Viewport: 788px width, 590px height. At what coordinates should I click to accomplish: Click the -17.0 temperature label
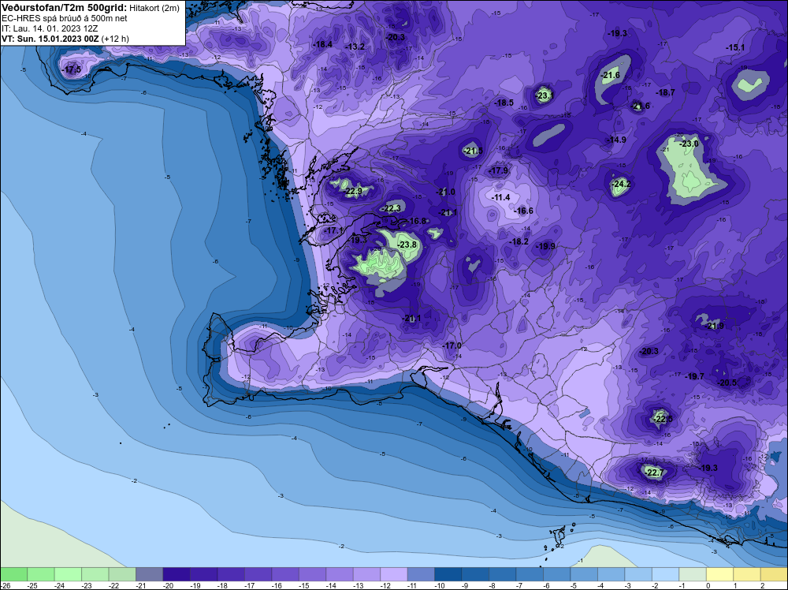click(x=452, y=345)
